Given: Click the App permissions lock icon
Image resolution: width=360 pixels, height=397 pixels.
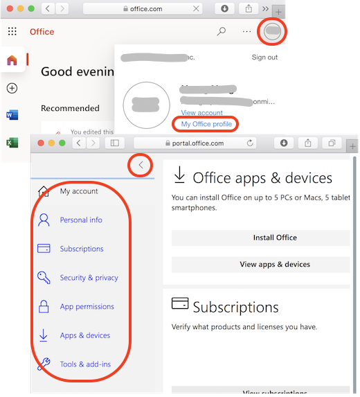Looking at the screenshot, I should tap(44, 307).
